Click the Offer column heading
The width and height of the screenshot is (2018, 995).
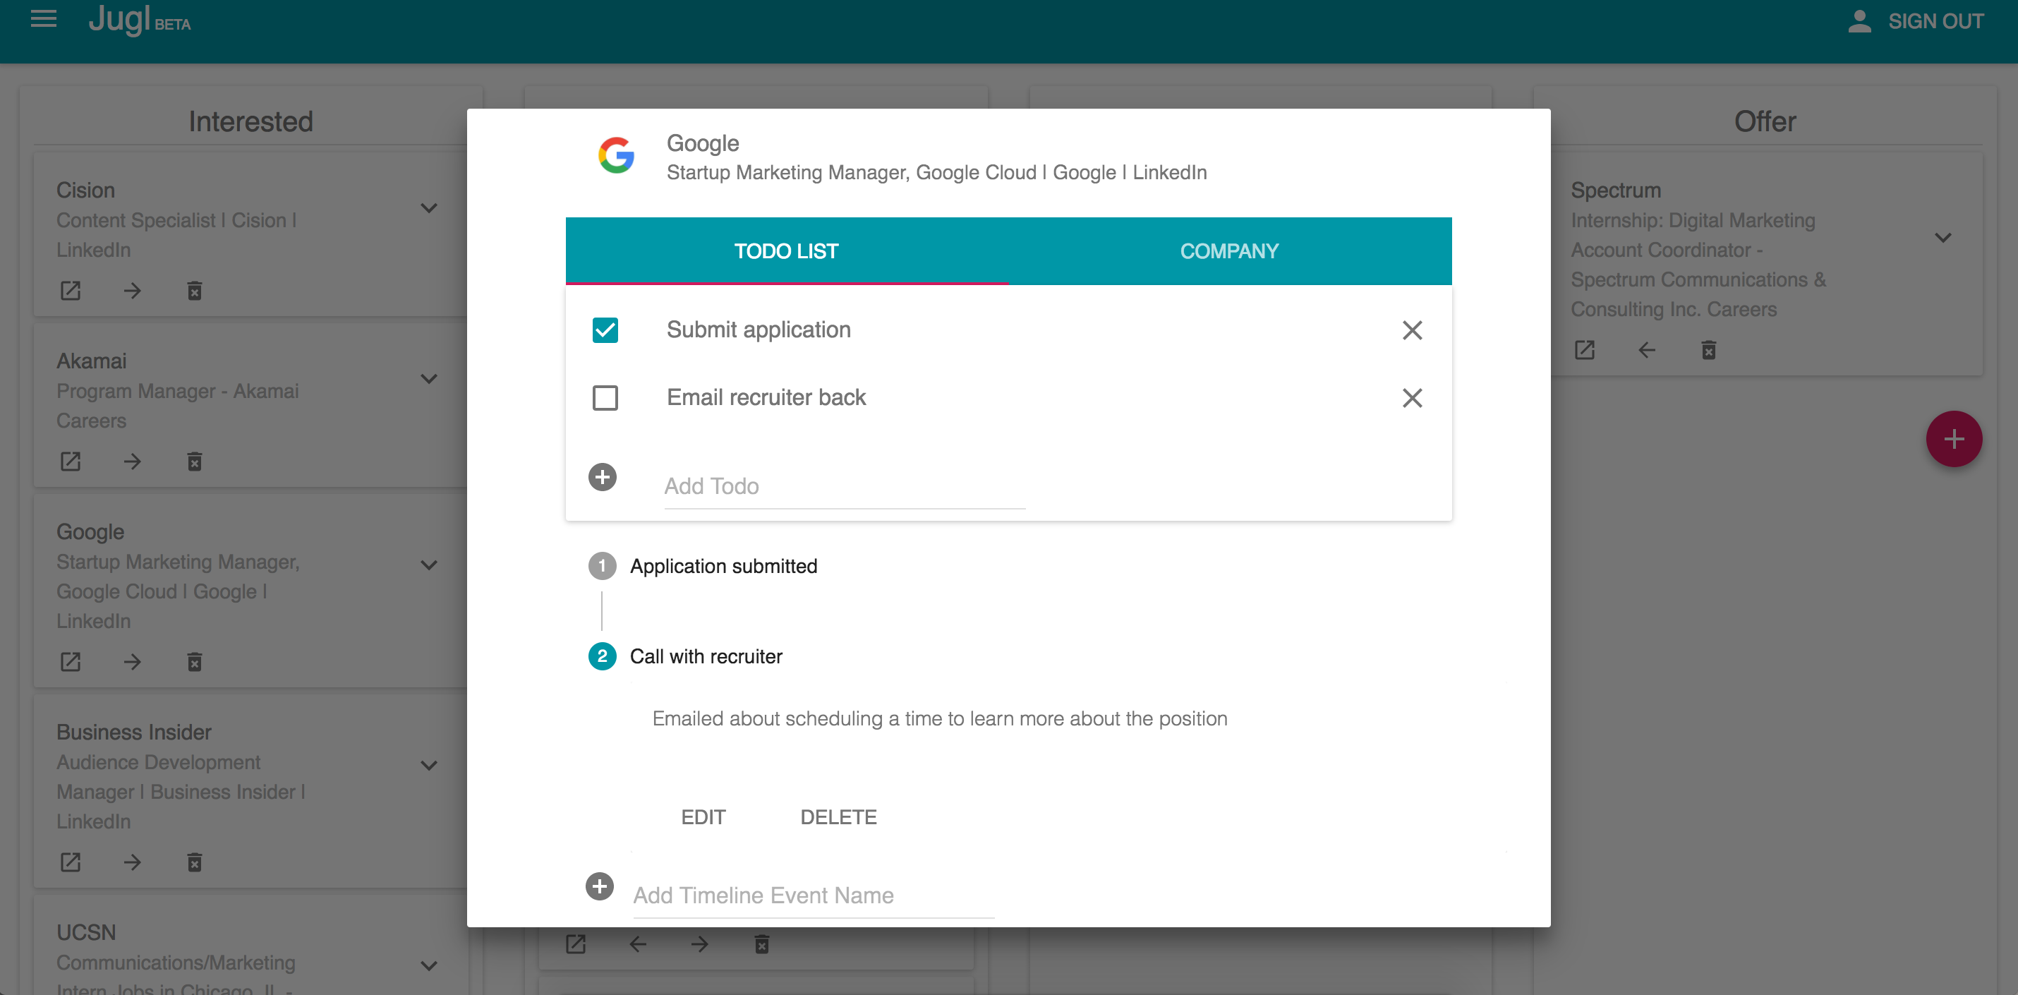[x=1765, y=121]
